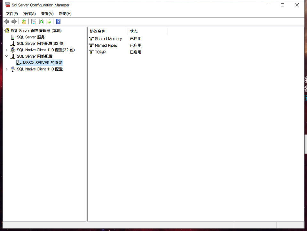Click the SQL Server 服务 node icon
This screenshot has width=307, height=231.
[x=13, y=37]
